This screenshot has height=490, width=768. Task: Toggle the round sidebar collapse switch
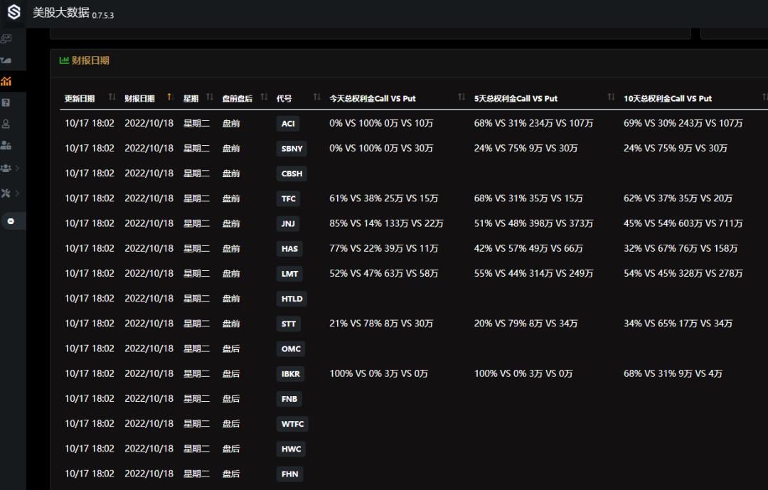tap(11, 221)
